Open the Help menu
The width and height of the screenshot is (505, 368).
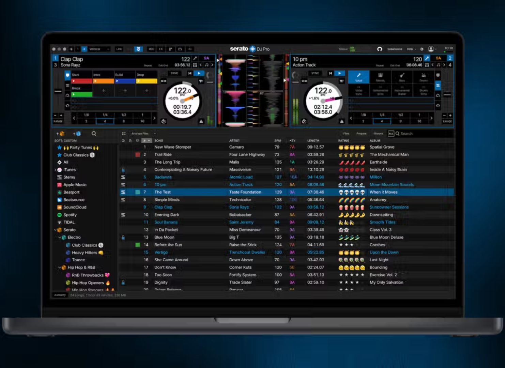410,49
